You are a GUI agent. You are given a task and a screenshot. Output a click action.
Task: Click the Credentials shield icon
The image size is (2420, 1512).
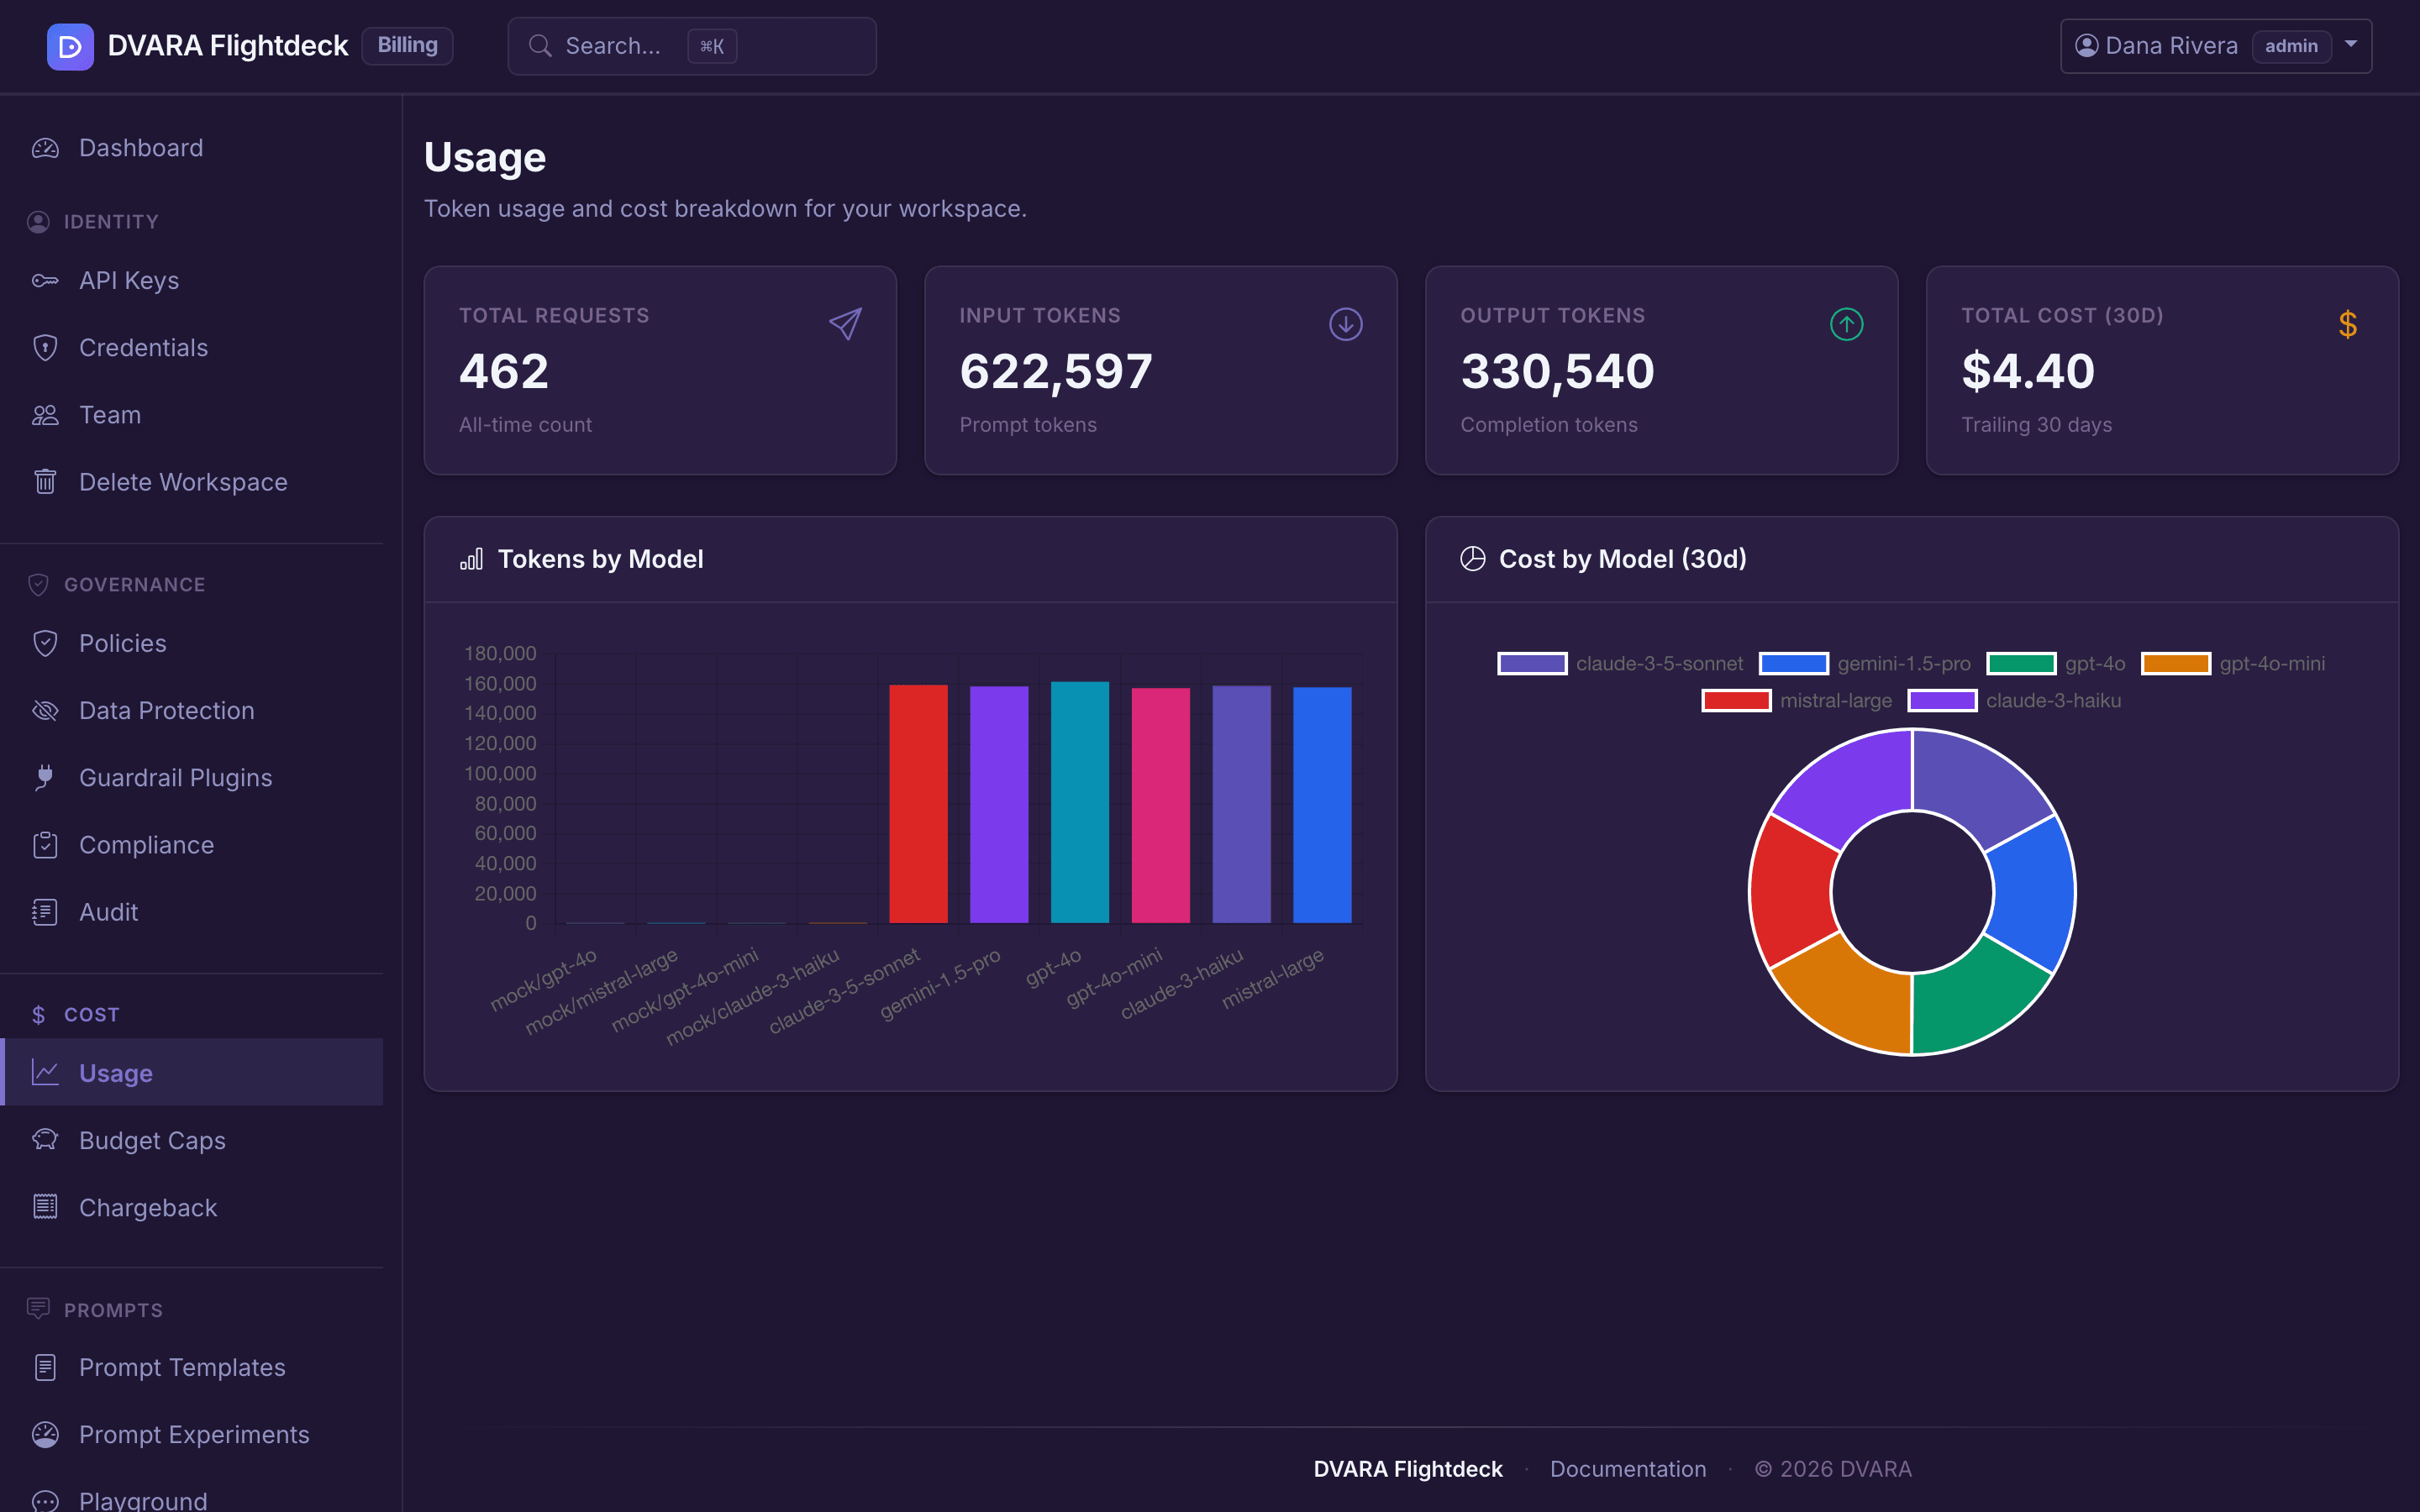point(45,348)
